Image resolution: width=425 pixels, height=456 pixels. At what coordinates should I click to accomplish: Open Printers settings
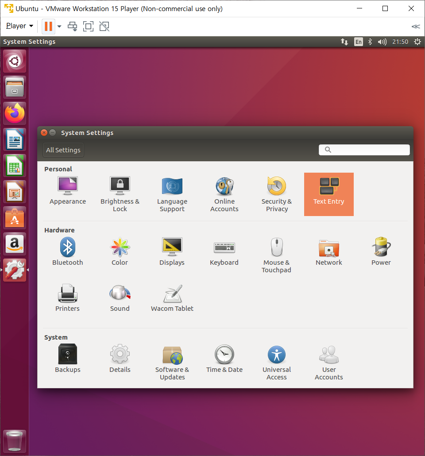pyautogui.click(x=67, y=298)
